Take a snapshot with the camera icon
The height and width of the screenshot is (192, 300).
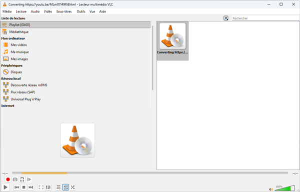click(x=15, y=179)
